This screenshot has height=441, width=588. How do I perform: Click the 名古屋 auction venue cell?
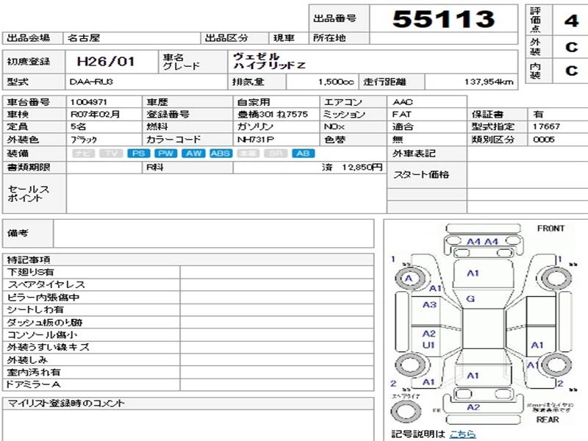tap(132, 38)
